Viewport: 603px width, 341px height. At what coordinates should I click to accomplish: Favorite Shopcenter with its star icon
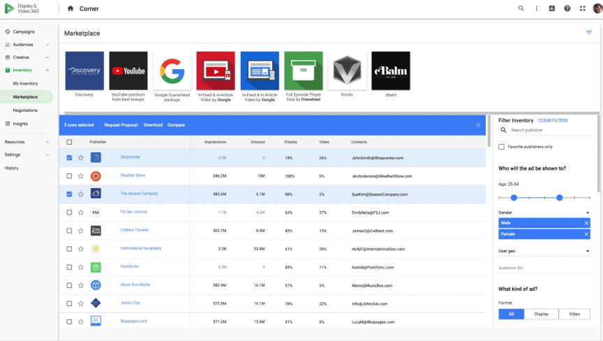[x=81, y=158]
